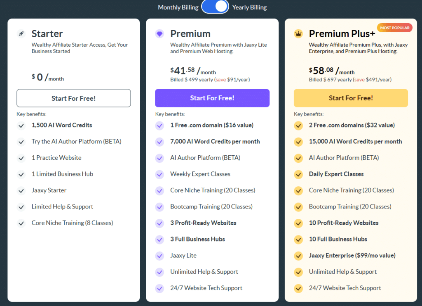Screen dimensions: 422x306
Task: Click the checkmark beside Daily Expert Classes
Action: tap(298, 174)
